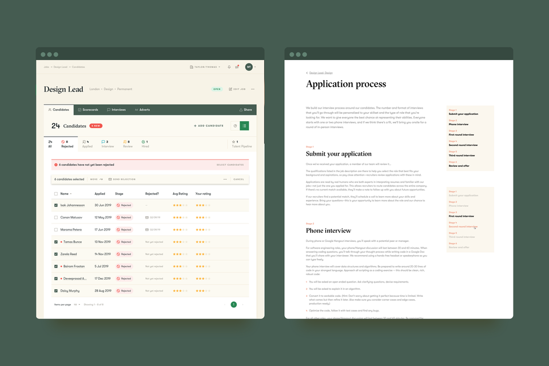
Task: Click the document icon beside Taylor/Thomas
Action: point(192,67)
